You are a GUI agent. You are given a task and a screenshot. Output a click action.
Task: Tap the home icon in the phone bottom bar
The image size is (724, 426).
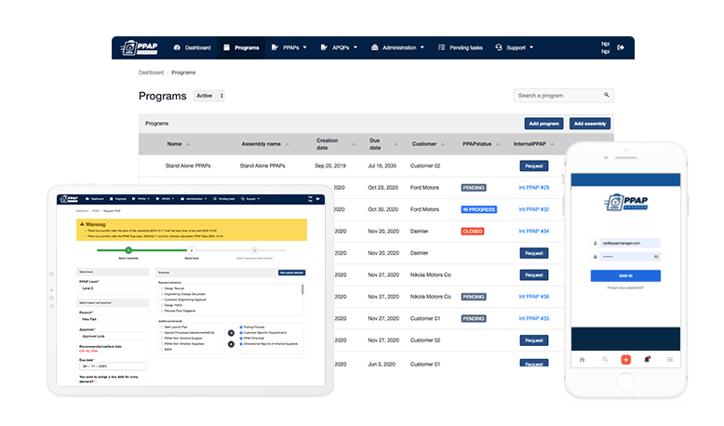(x=583, y=360)
